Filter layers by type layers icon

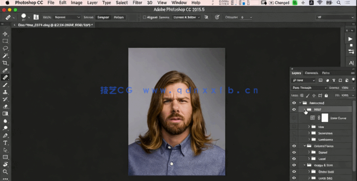coord(333,80)
